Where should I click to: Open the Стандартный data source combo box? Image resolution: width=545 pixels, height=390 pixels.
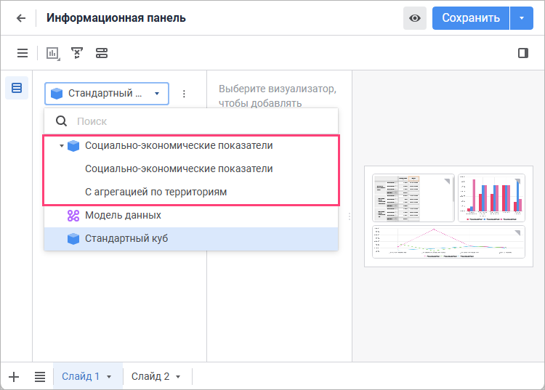click(107, 94)
